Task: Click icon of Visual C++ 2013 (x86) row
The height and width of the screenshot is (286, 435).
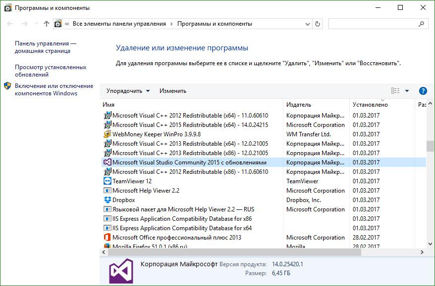Action: tap(107, 153)
